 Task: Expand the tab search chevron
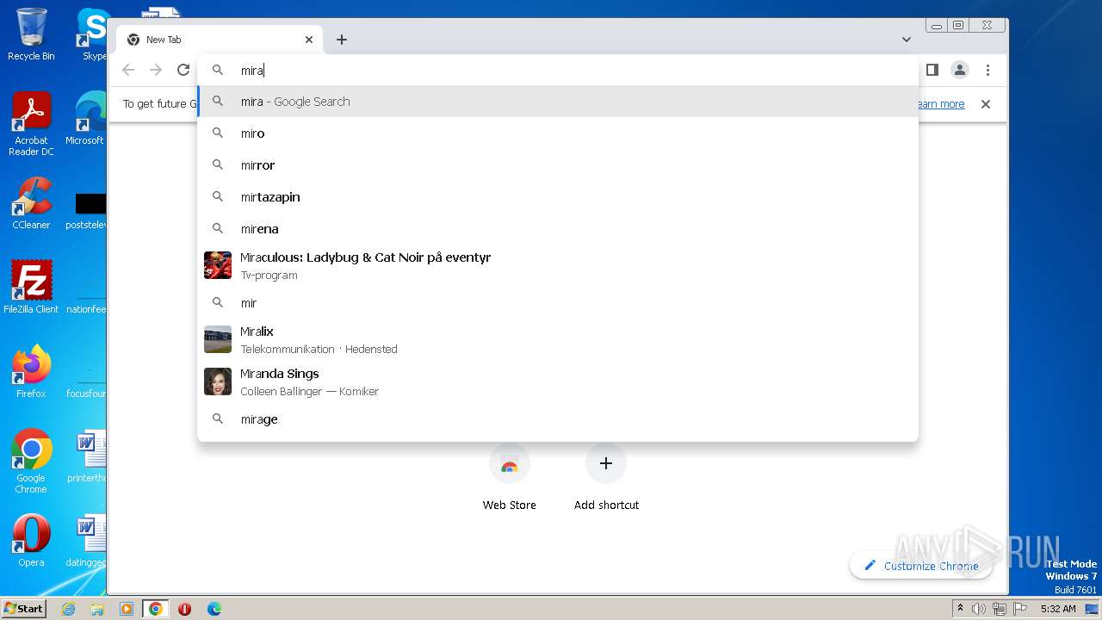coord(907,40)
